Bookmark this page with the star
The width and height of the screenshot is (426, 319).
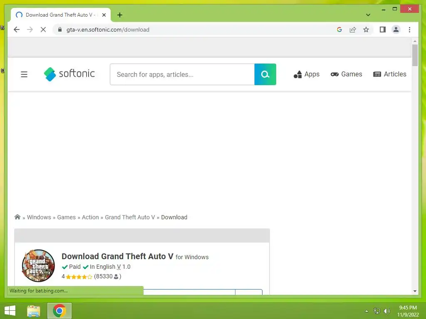366,29
